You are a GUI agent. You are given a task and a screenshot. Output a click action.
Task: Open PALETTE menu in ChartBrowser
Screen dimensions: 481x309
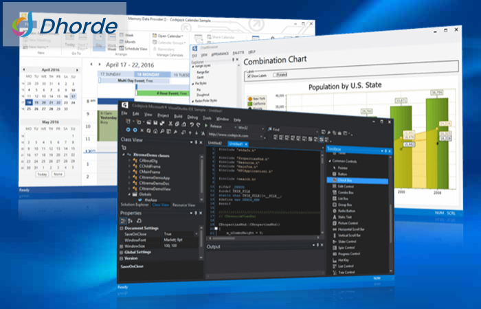(x=238, y=53)
